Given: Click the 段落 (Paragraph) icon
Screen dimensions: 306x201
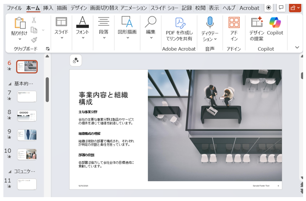Looking at the screenshot, I should tap(103, 22).
